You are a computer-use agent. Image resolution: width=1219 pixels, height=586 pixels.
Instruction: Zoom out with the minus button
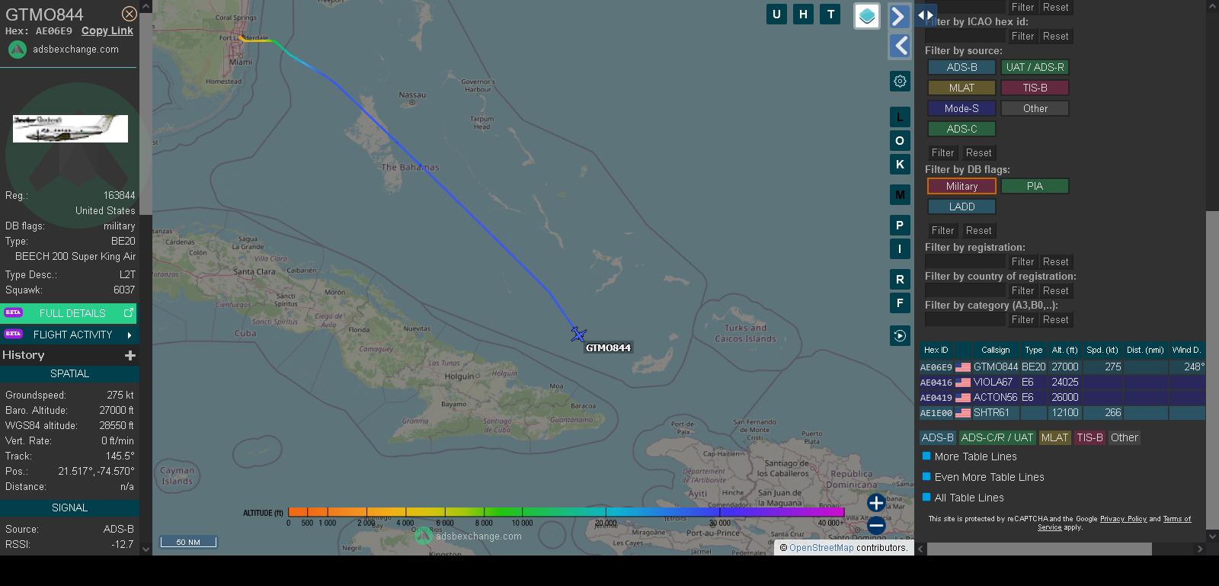coord(876,526)
